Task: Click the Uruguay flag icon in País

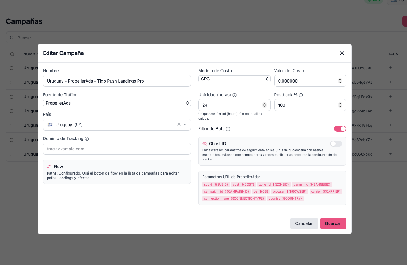Action: [50, 125]
